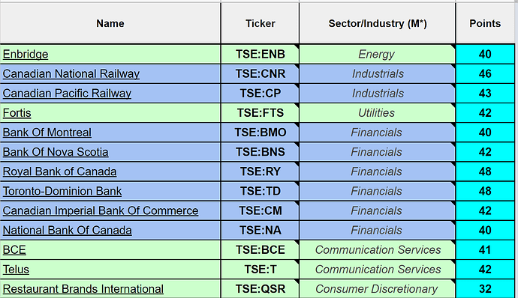The height and width of the screenshot is (298, 518).
Task: Select the Name column header
Action: point(110,23)
